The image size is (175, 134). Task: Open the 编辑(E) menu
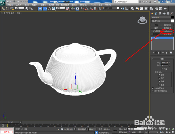tap(10, 5)
